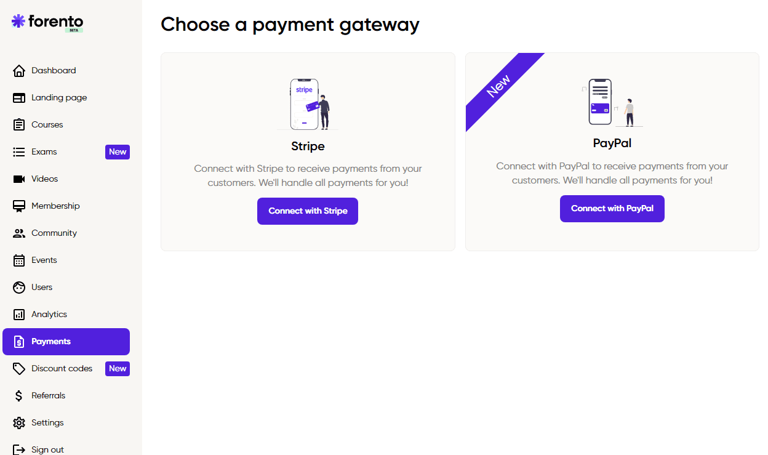Select the Referrals dollar sign icon

(x=19, y=396)
